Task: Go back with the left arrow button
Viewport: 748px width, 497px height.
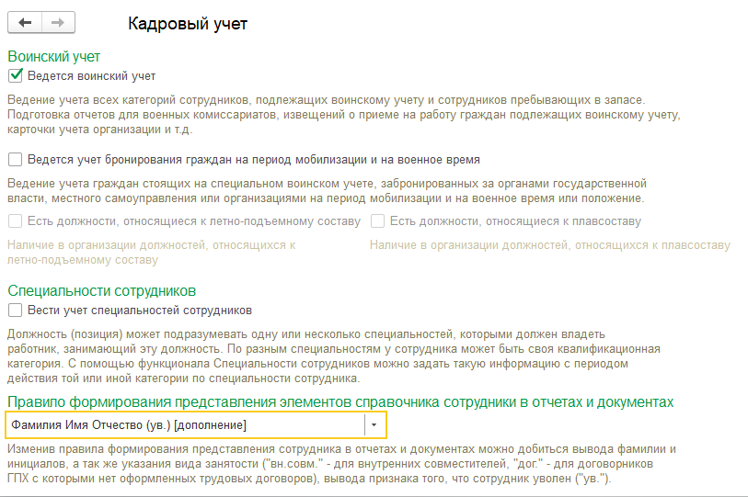Action: click(x=25, y=22)
